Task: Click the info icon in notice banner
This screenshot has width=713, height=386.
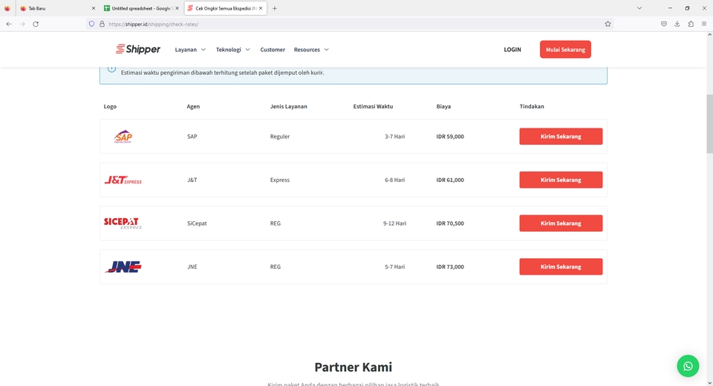Action: (x=111, y=69)
